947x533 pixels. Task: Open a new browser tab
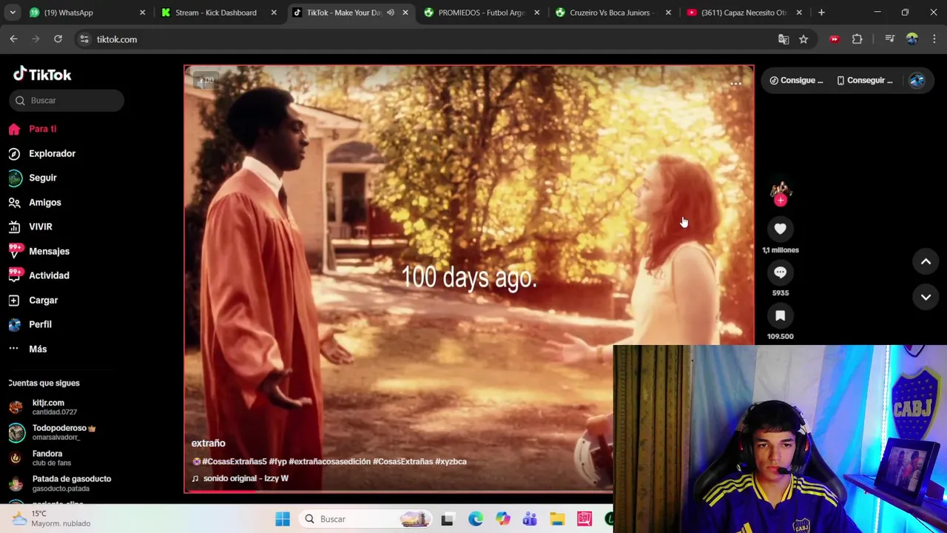(821, 13)
